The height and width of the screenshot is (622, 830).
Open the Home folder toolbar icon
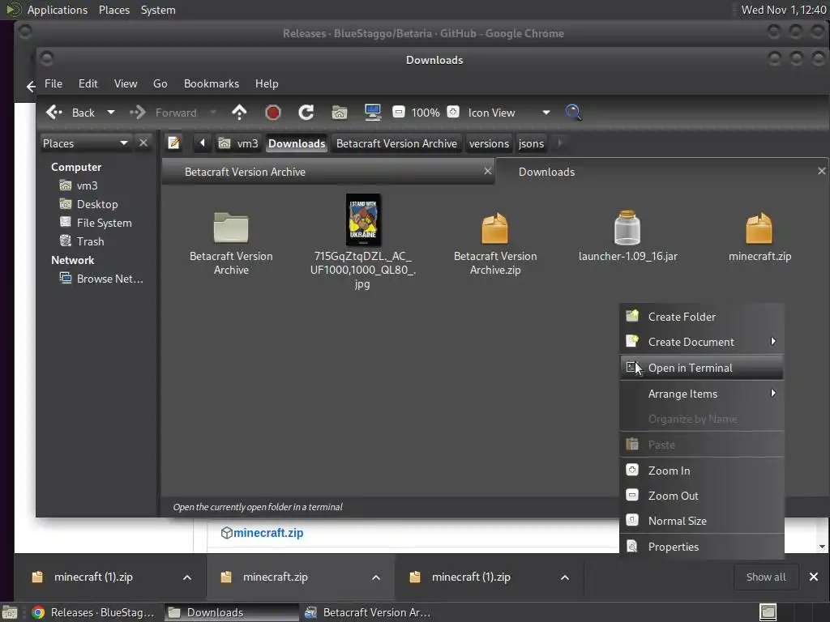[x=340, y=112]
